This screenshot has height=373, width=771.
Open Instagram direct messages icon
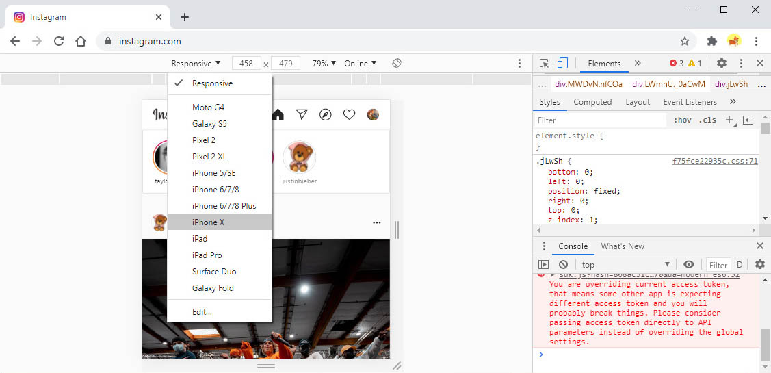[x=302, y=115]
